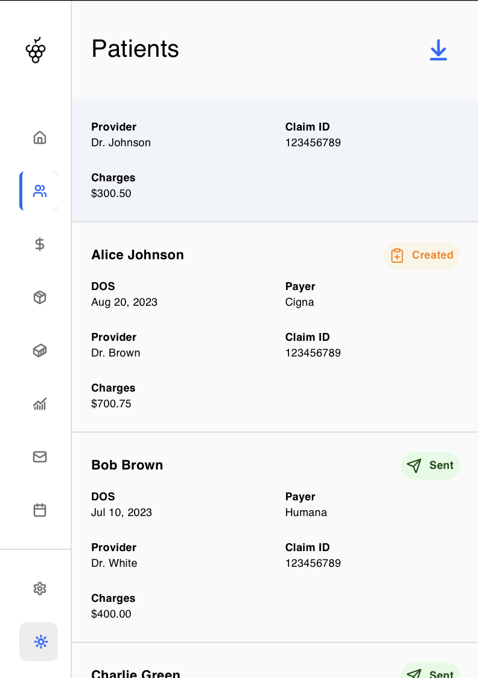Click the single box sidebar icon
This screenshot has width=478, height=678.
click(x=40, y=297)
